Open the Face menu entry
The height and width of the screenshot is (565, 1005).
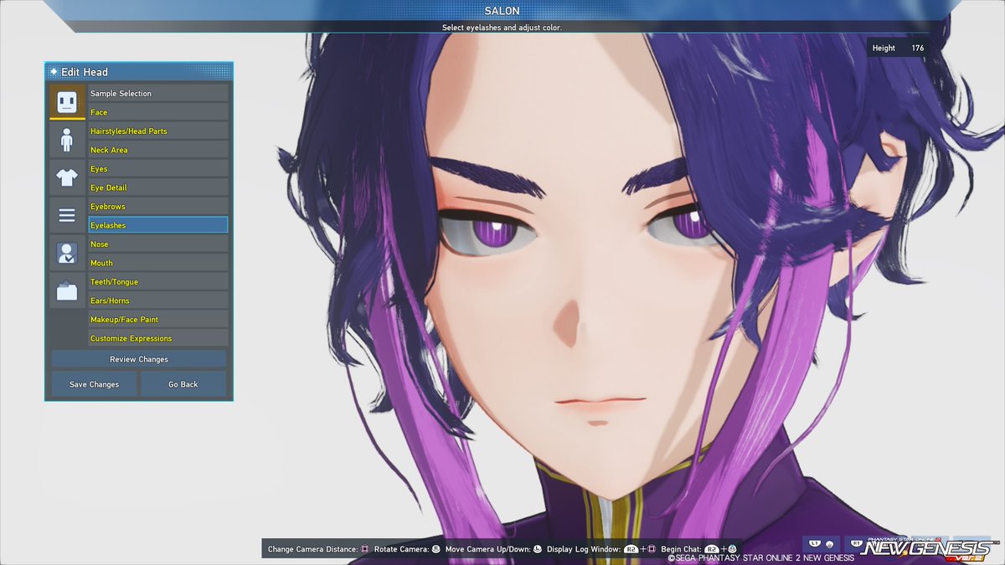pos(158,112)
